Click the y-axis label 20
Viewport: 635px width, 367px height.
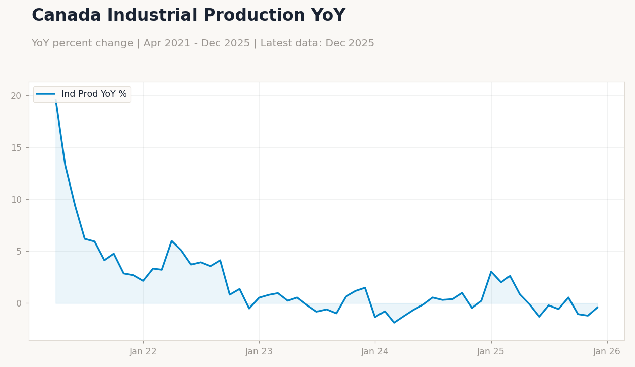pos(17,96)
